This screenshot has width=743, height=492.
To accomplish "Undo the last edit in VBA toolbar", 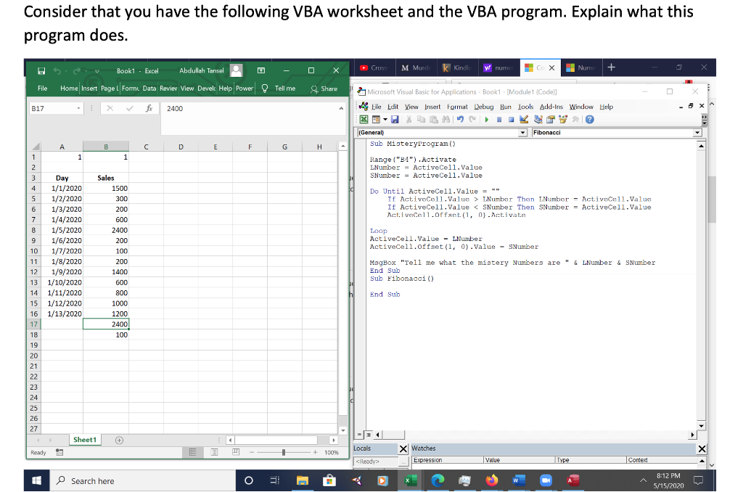I will [x=460, y=120].
